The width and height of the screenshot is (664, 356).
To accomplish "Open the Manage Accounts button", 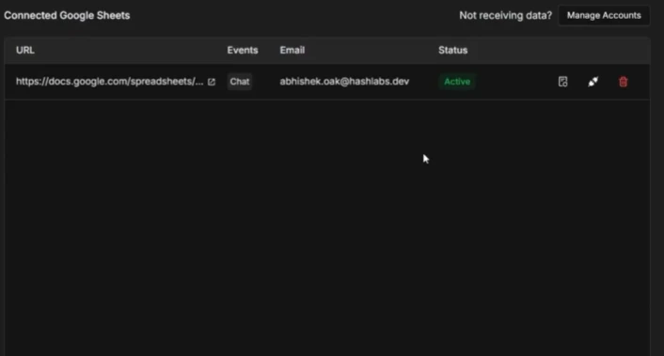I will 604,16.
